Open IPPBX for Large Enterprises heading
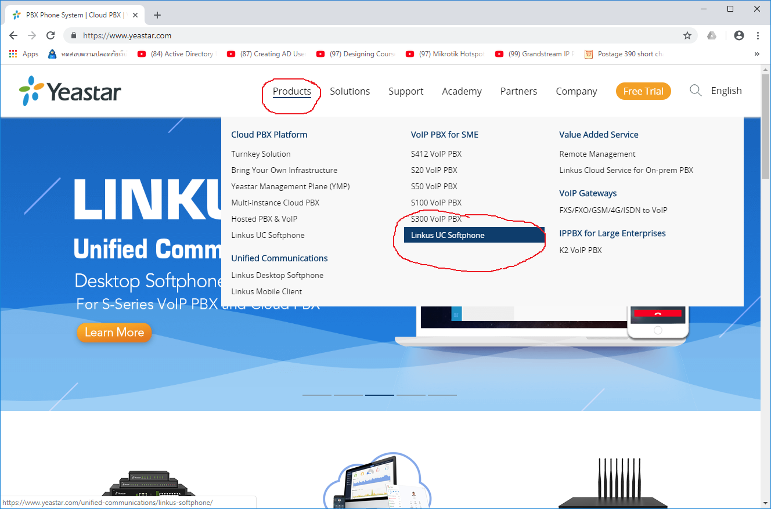The image size is (771, 509). [613, 233]
